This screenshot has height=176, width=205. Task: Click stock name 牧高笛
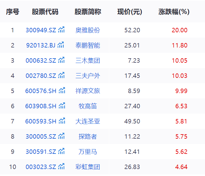coord(88,106)
